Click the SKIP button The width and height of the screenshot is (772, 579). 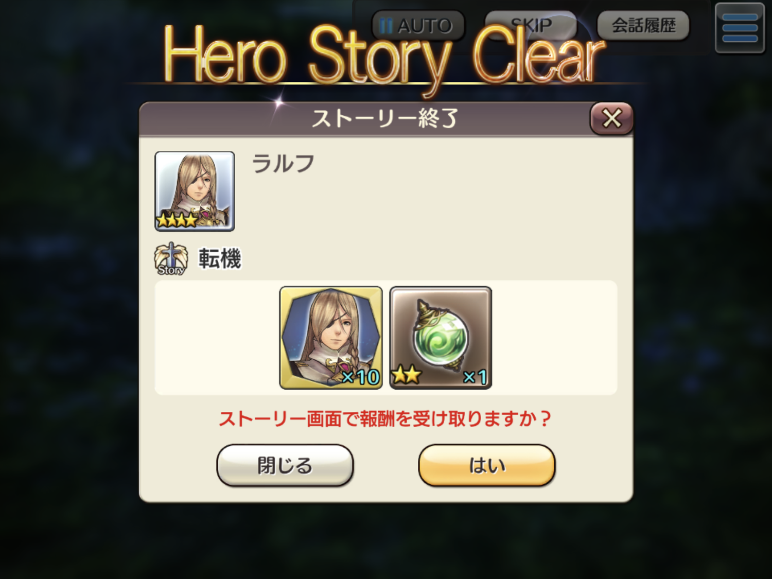point(531,25)
